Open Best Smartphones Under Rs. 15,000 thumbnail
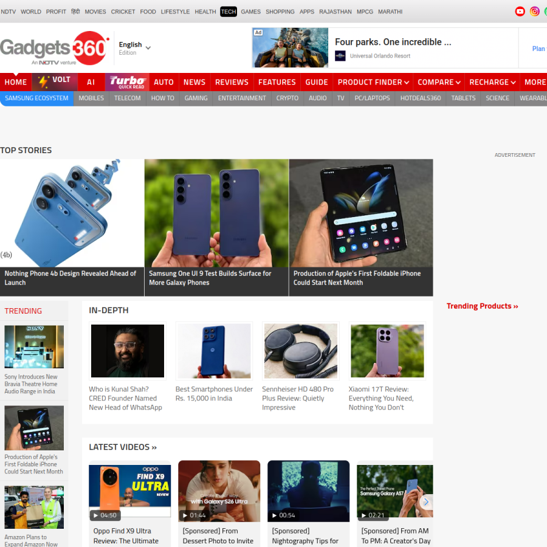This screenshot has height=547, width=547. (x=214, y=351)
